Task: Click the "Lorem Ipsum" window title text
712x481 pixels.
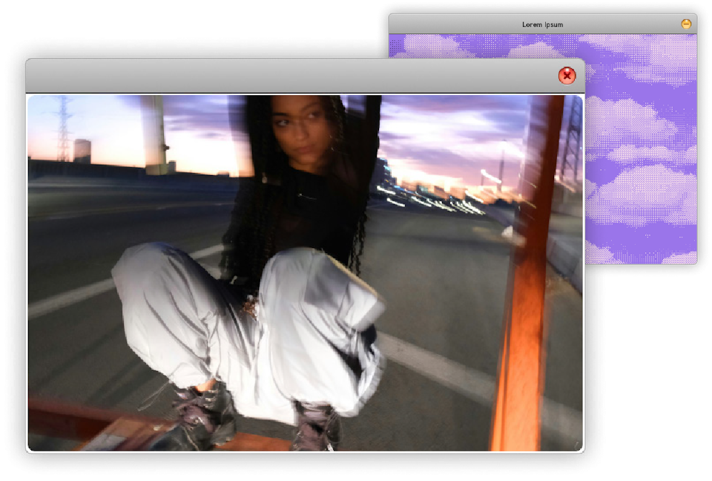Action: coord(542,24)
